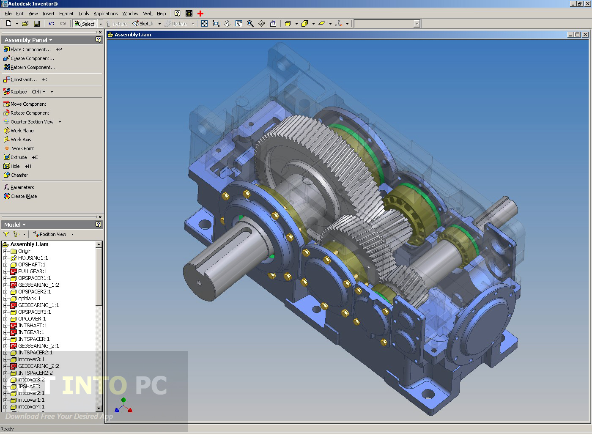Click the Open file folder icon
The height and width of the screenshot is (444, 592).
25,24
